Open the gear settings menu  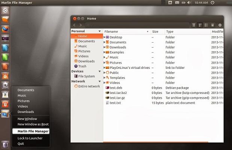coord(220,25)
